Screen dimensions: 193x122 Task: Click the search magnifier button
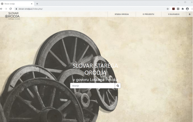118,86
